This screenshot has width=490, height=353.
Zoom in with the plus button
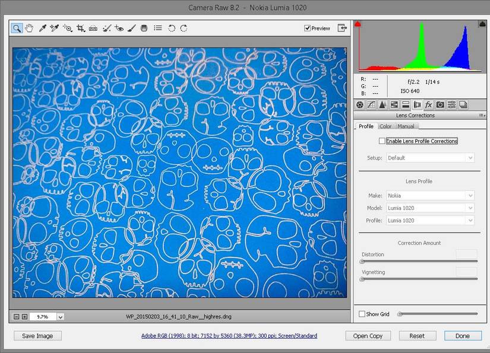tap(24, 317)
